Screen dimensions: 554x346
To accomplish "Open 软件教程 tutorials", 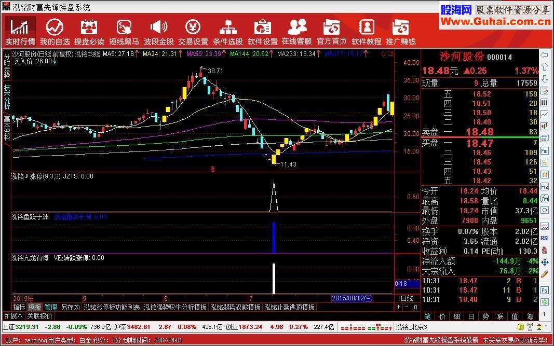I will tap(367, 31).
